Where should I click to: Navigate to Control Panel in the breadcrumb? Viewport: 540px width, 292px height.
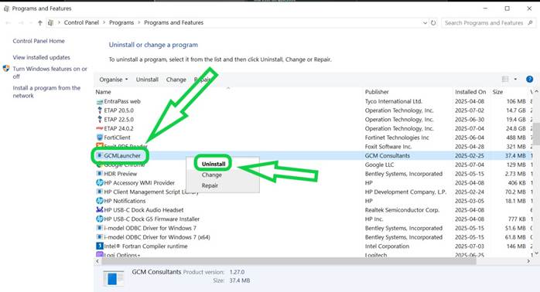coord(81,22)
